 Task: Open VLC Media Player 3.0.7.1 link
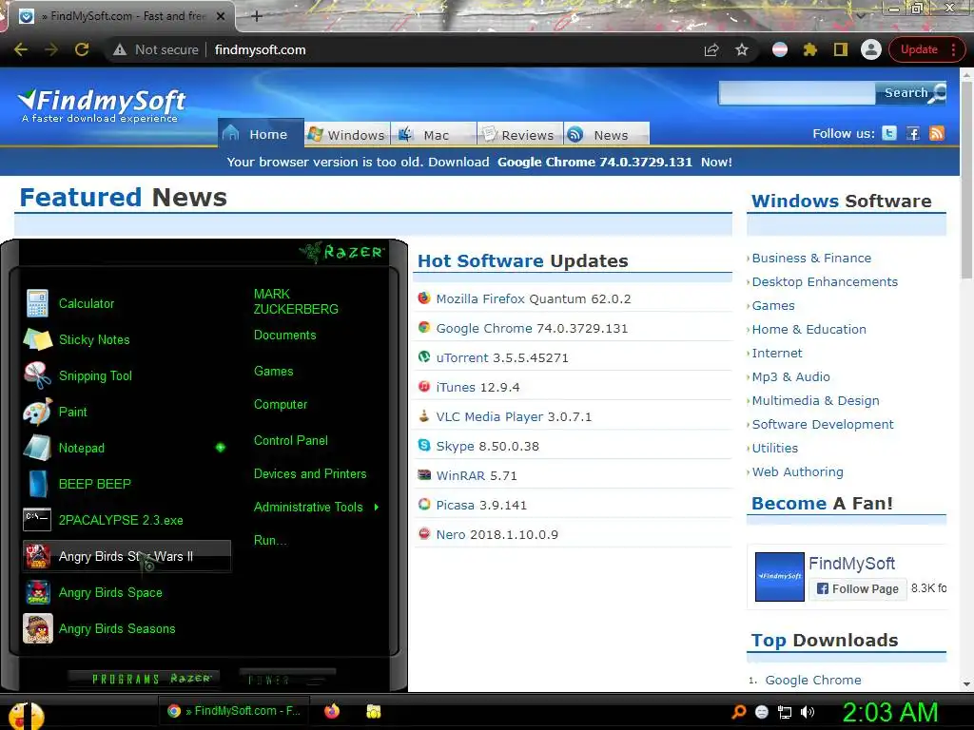pyautogui.click(x=514, y=416)
